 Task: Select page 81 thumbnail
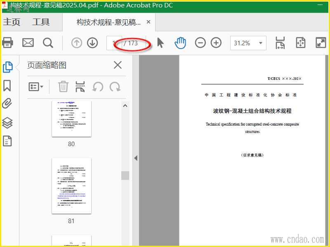tap(71, 186)
